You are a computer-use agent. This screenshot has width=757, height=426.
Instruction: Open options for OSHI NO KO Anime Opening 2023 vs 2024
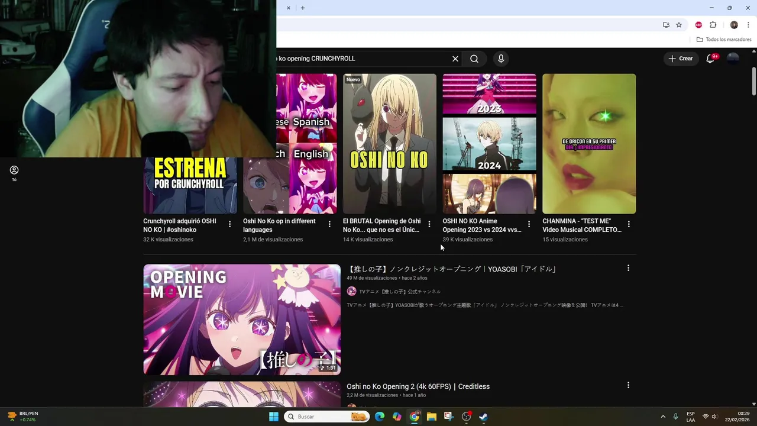click(529, 224)
